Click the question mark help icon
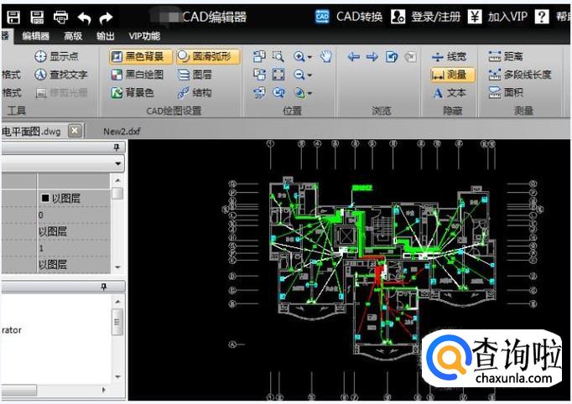The height and width of the screenshot is (404, 572). coord(542,17)
